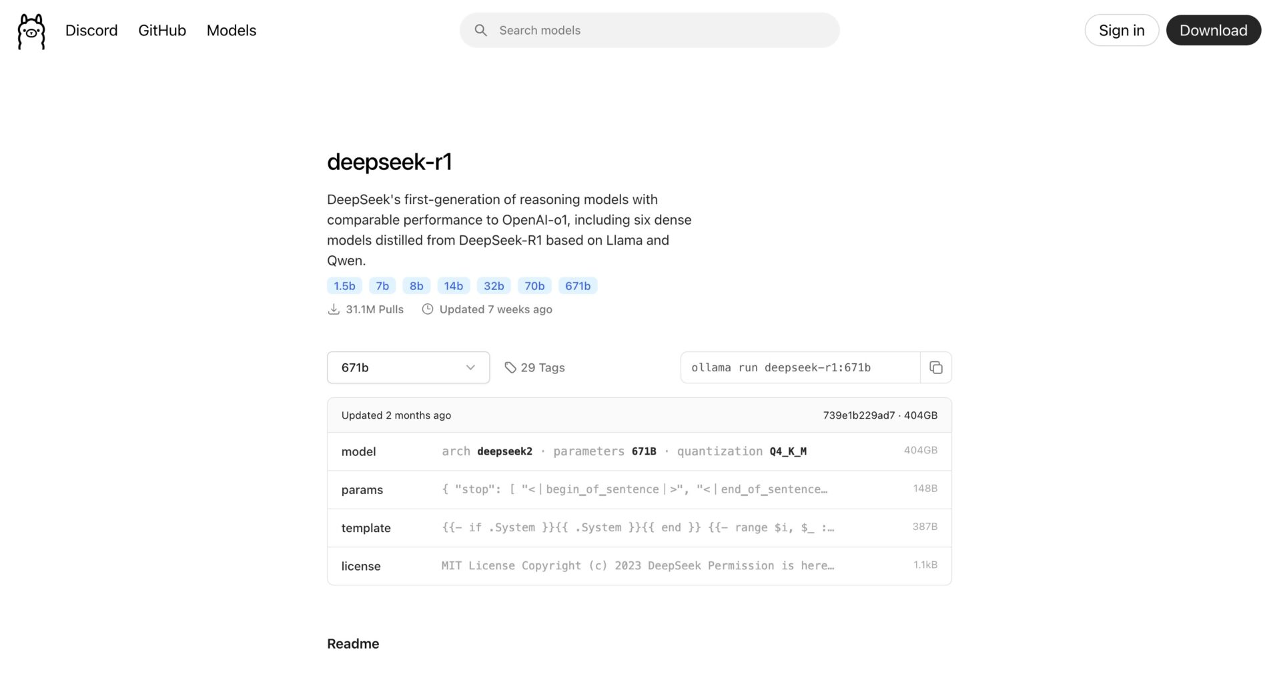Select the 7b parameter tag
1281x690 pixels.
382,285
